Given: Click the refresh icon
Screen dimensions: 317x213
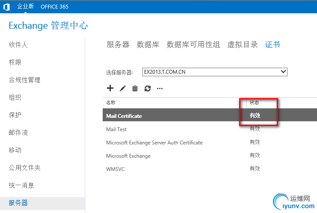Looking at the screenshot, I should point(148,88).
